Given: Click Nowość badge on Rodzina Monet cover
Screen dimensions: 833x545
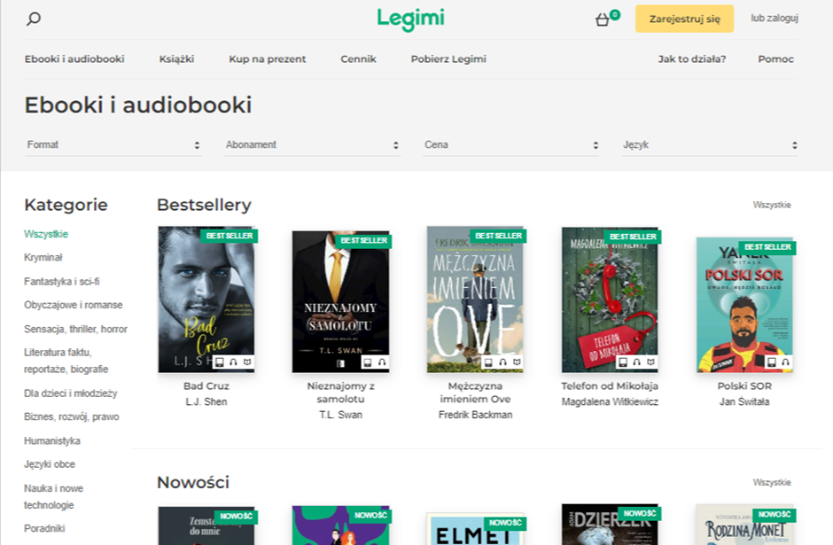Looking at the screenshot, I should pyautogui.click(x=774, y=514).
